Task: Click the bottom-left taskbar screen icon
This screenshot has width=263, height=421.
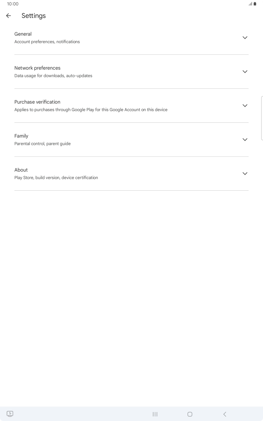Action: pyautogui.click(x=10, y=414)
